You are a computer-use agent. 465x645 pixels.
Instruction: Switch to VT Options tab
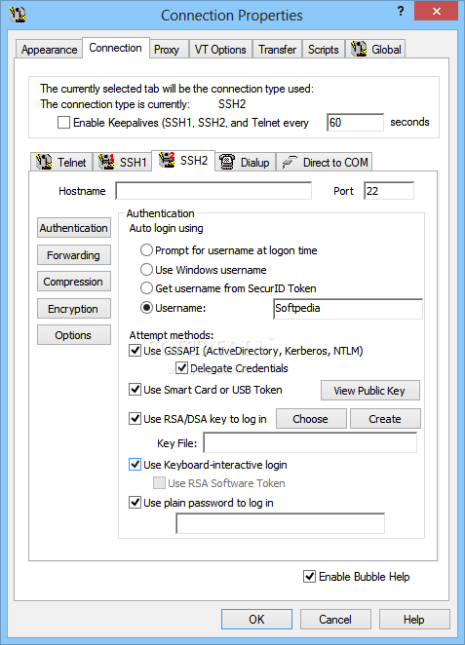[220, 50]
